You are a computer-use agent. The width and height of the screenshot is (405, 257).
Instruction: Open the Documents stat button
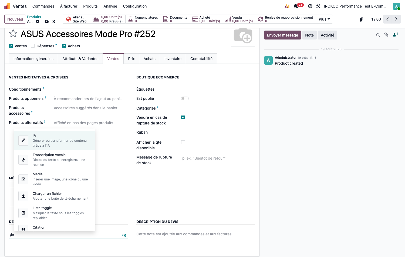(x=175, y=19)
